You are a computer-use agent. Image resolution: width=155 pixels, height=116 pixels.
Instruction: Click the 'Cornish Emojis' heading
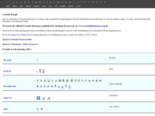(x=10, y=14)
